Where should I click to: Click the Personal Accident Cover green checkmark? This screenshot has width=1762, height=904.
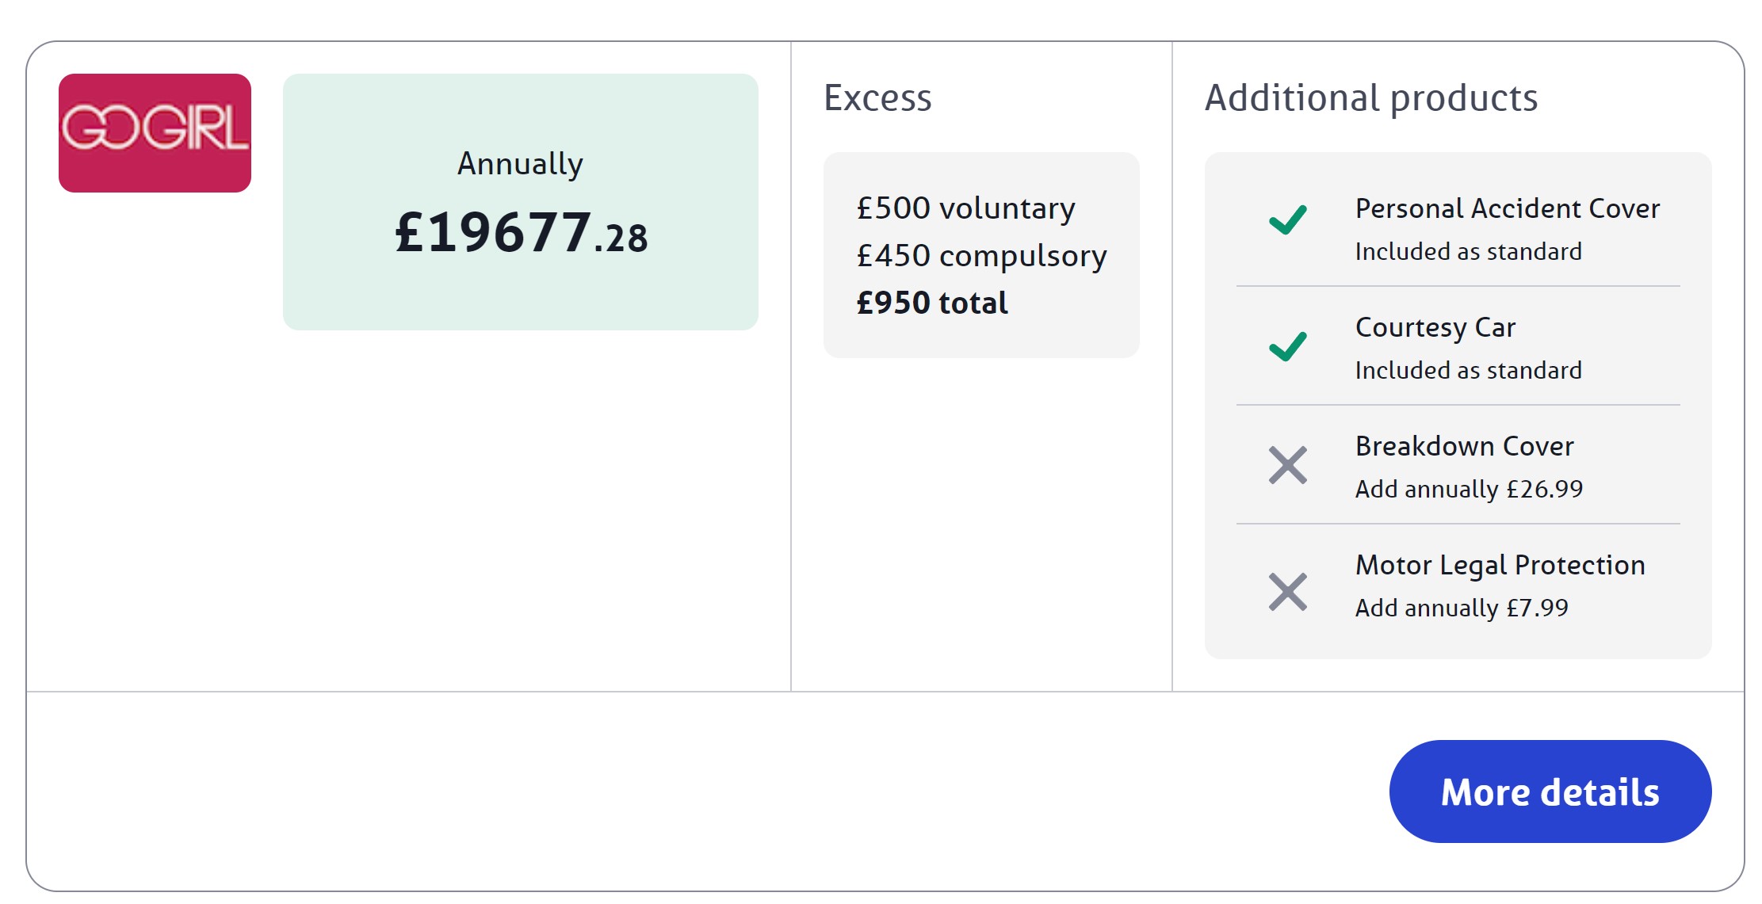(1287, 219)
